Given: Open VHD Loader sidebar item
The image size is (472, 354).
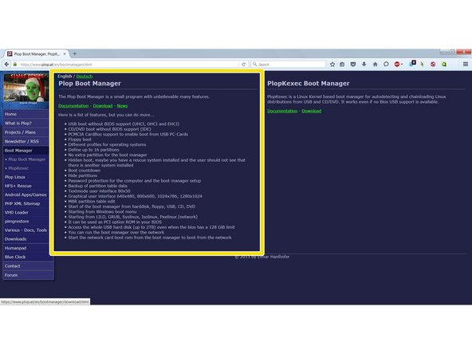Looking at the screenshot, I should point(26,213).
